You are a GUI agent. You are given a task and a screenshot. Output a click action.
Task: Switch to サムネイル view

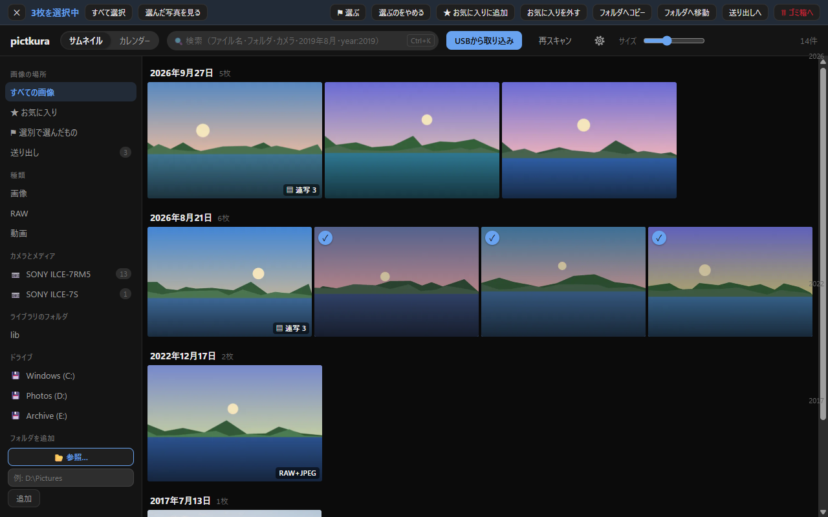[x=86, y=41]
